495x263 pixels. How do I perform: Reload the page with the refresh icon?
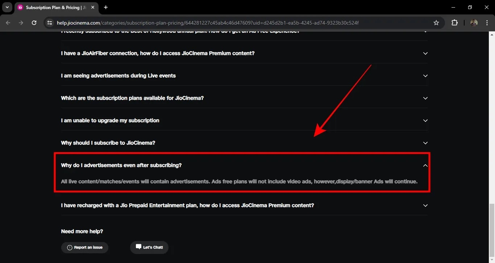click(34, 23)
